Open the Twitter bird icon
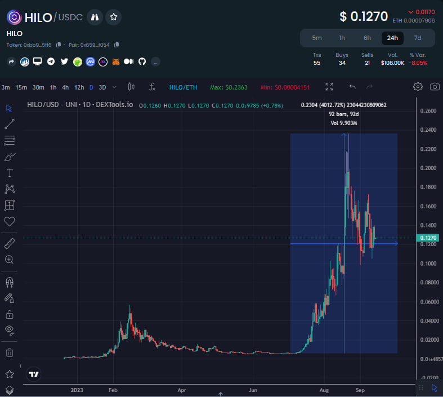Screen dimensions: 443x397 [64, 61]
